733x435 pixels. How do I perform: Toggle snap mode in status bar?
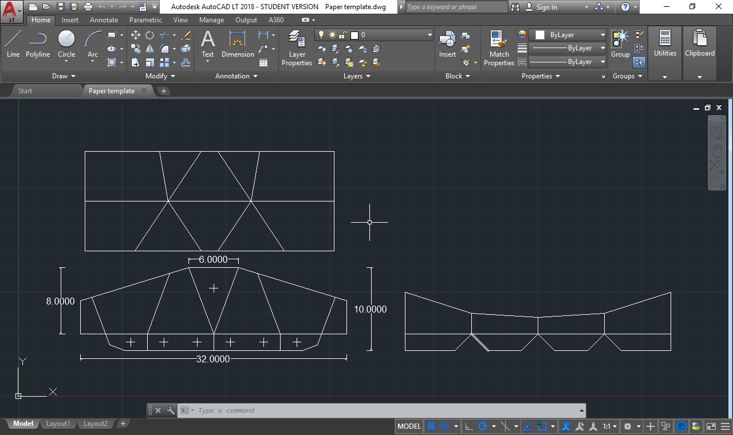445,426
